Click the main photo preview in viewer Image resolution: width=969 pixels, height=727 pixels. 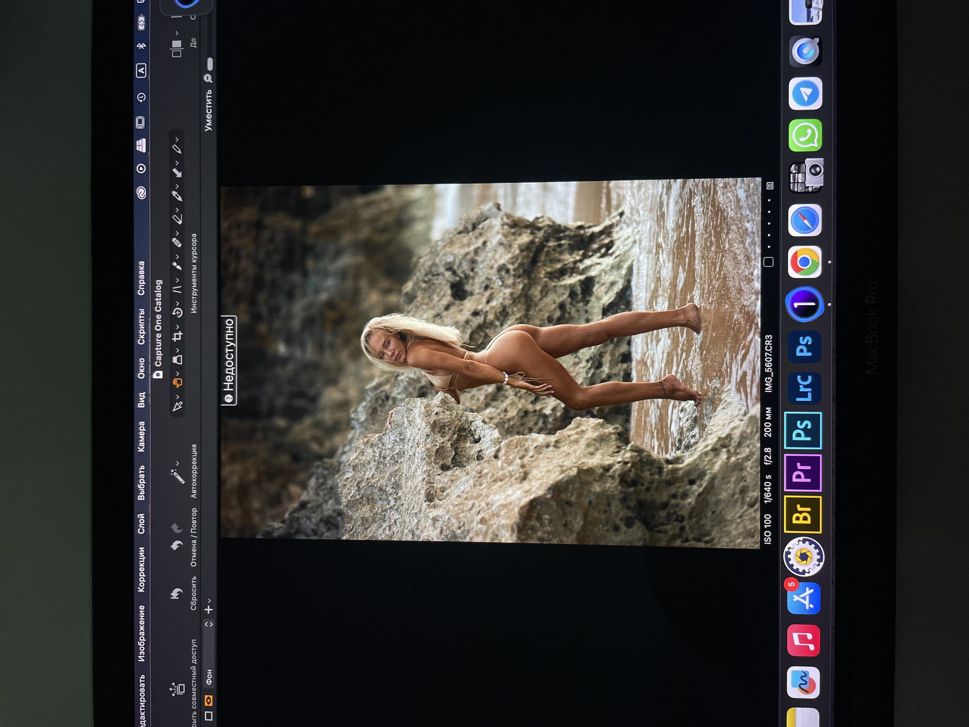[x=490, y=362]
